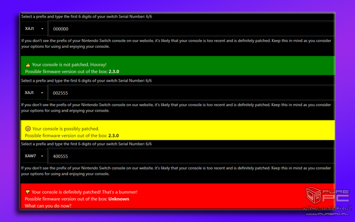Open the XAJ1 prefix dropdown beside 000000

click(34, 29)
